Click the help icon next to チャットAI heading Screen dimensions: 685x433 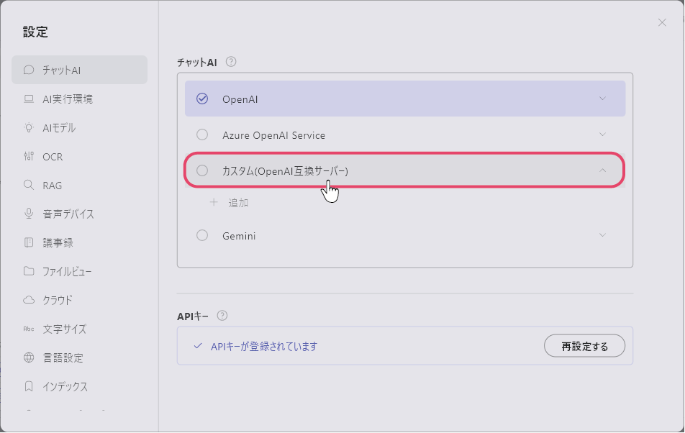click(x=231, y=62)
